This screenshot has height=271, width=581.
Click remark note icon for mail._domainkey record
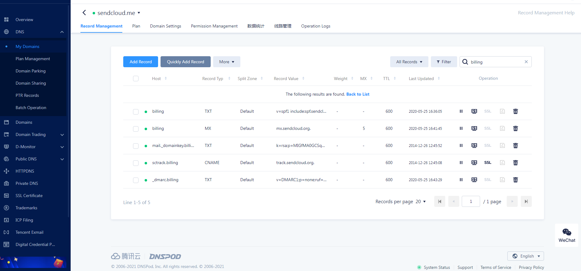502,146
